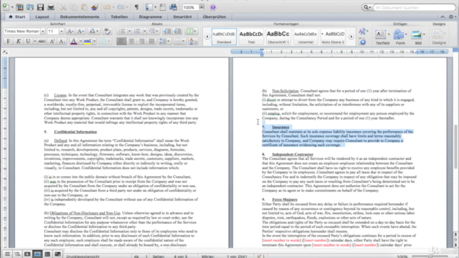
Task: Activate the format painter brush
Action: [94, 7]
